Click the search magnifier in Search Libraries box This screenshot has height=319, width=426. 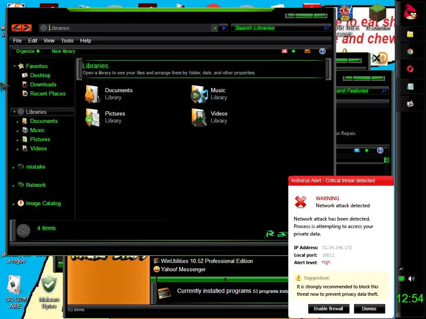326,28
